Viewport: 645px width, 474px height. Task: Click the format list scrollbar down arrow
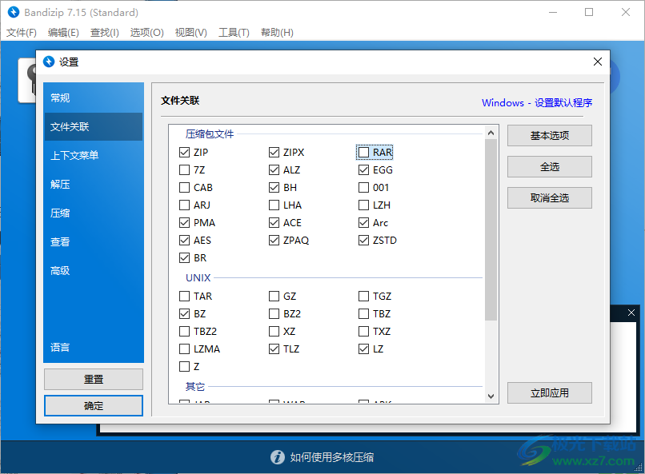tap(491, 396)
